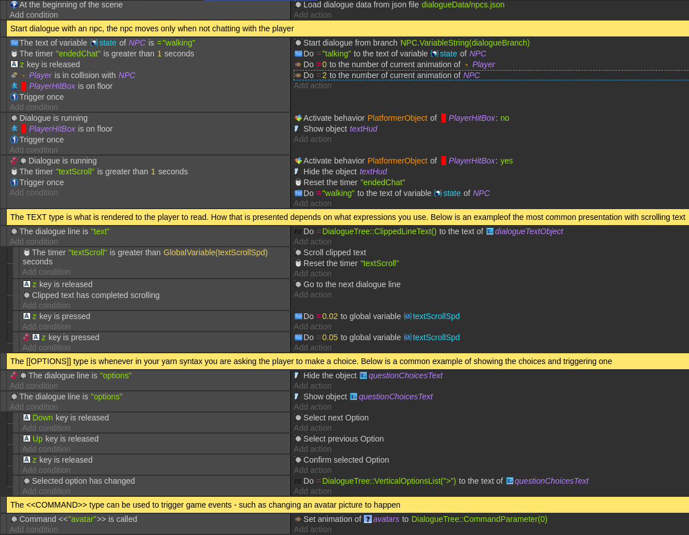Click the avatars object icon in Set animation action
The width and height of the screenshot is (689, 535).
(368, 519)
